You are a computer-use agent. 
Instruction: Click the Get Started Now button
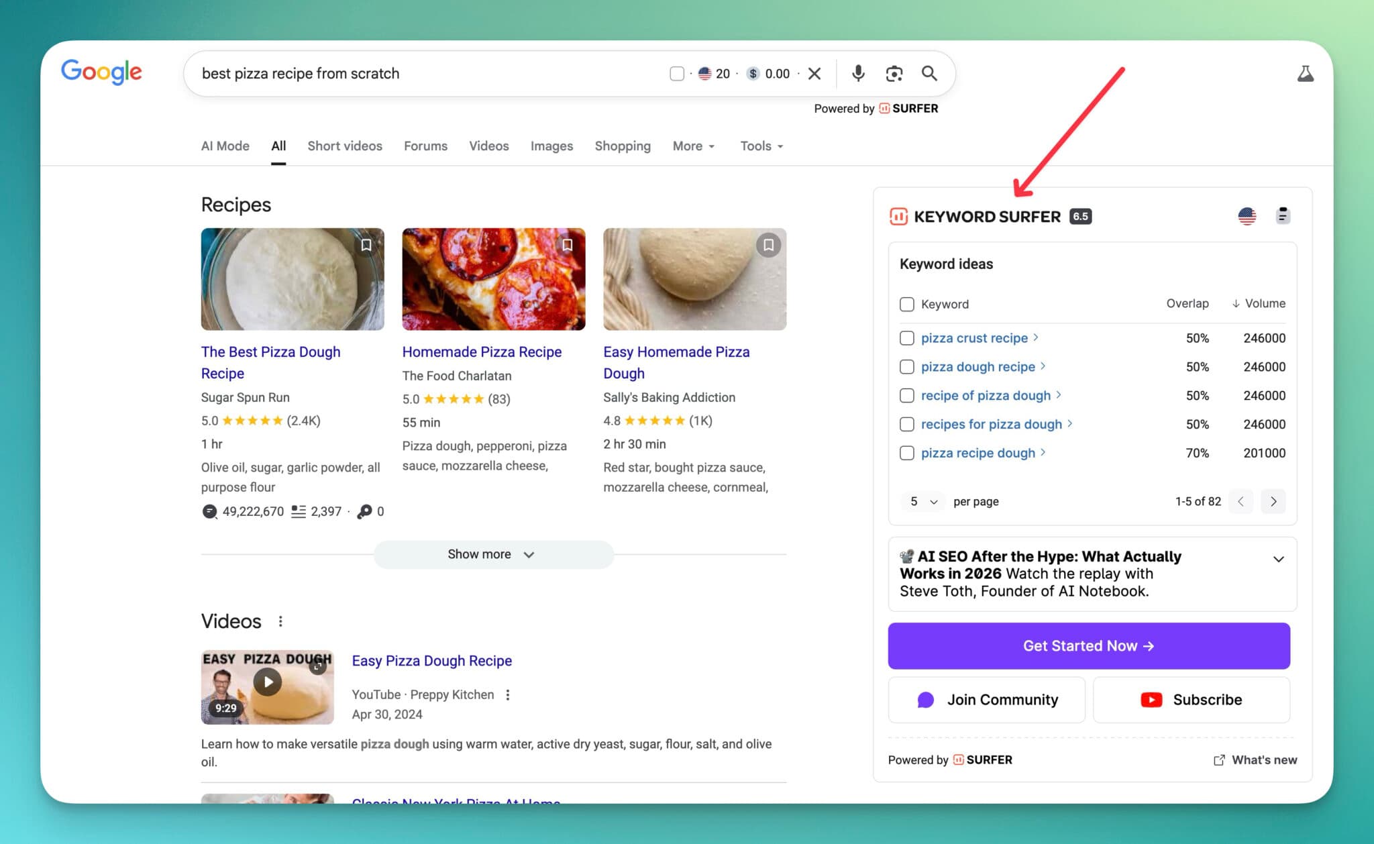point(1088,645)
